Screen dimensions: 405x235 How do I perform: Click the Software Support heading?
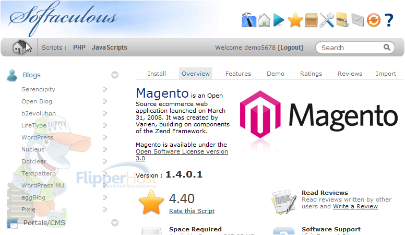pyautogui.click(x=331, y=229)
